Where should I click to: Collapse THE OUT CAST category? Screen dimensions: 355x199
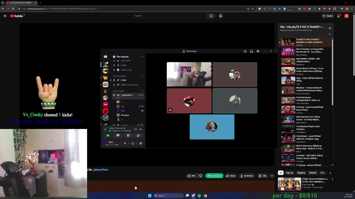(x=120, y=76)
